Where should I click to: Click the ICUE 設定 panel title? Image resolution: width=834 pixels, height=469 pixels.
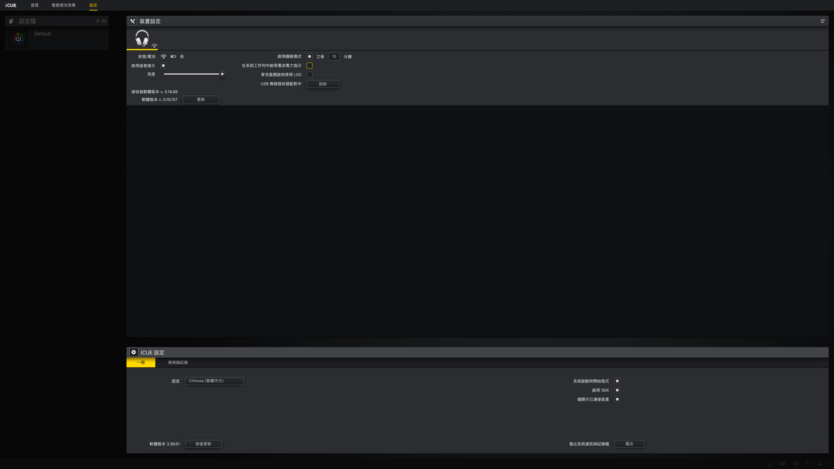point(152,353)
